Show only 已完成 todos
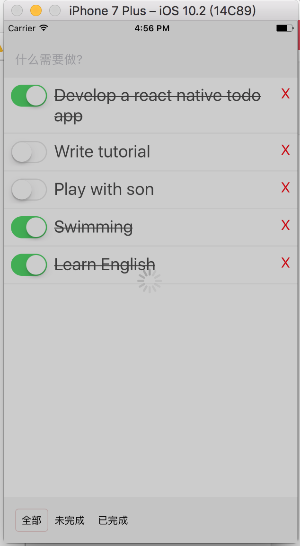The height and width of the screenshot is (546, 300). [x=113, y=520]
